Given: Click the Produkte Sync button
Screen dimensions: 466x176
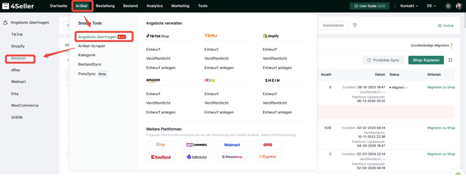Looking at the screenshot, I should (383, 60).
